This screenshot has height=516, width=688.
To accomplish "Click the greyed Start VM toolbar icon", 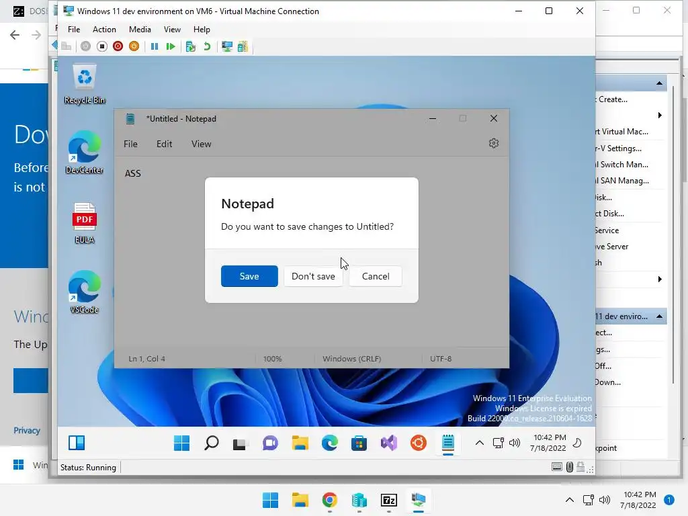I will [x=85, y=46].
